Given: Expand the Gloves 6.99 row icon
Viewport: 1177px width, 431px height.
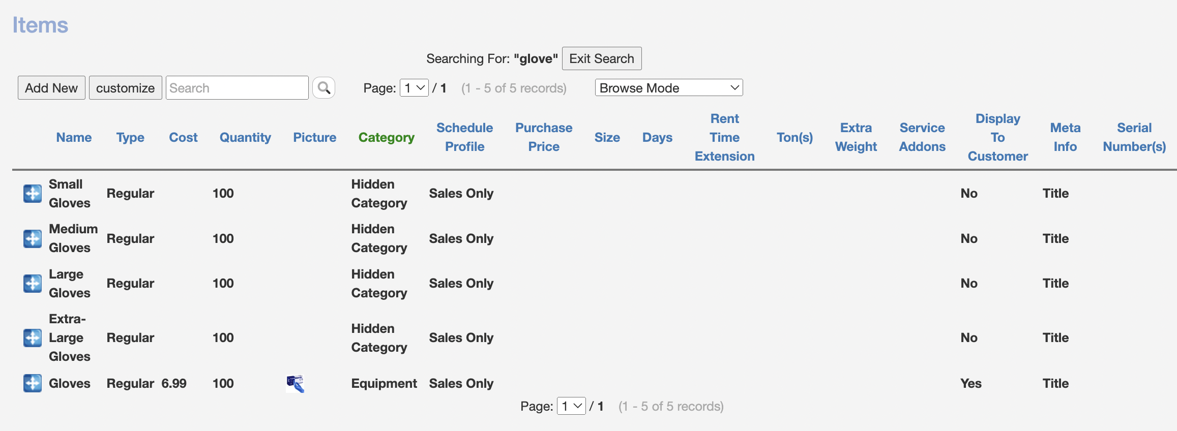Looking at the screenshot, I should click(33, 383).
